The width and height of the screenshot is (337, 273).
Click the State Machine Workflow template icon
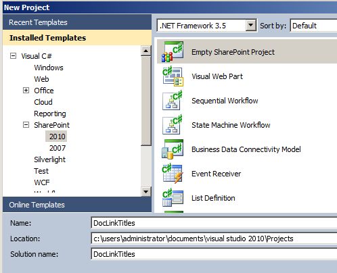[x=173, y=125]
